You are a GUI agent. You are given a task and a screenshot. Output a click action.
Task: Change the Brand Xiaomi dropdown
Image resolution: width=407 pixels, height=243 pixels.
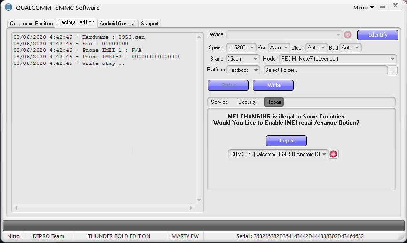(x=243, y=59)
